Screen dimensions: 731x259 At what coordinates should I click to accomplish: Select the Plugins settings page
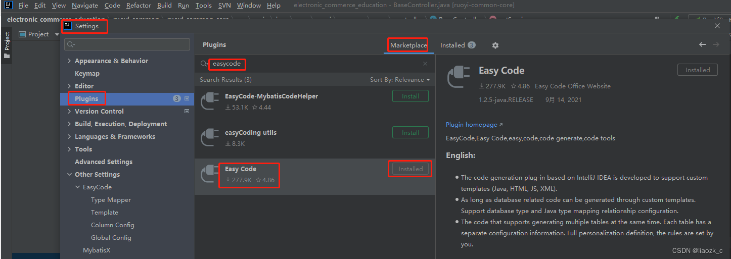click(127, 98)
